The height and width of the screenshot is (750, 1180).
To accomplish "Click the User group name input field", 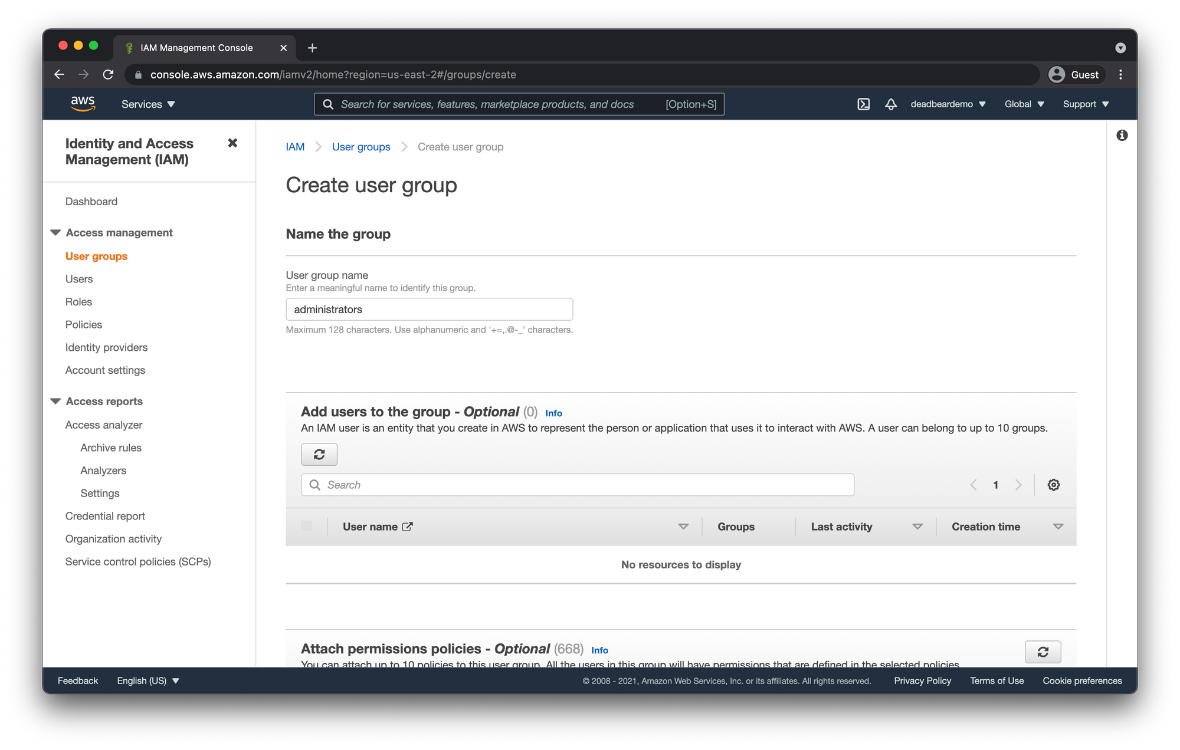I will (x=429, y=310).
